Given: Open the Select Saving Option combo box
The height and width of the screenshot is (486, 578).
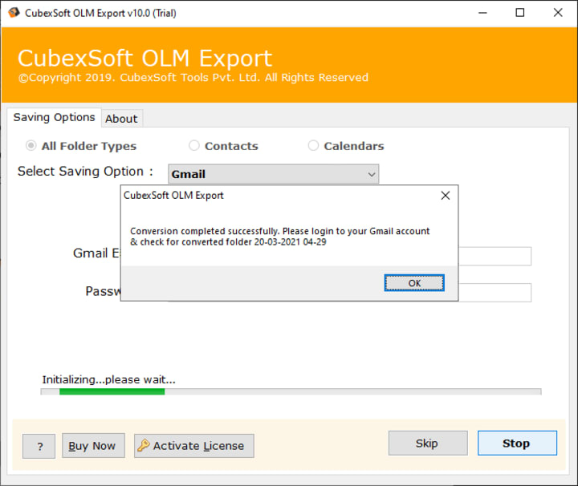Looking at the screenshot, I should pyautogui.click(x=274, y=174).
